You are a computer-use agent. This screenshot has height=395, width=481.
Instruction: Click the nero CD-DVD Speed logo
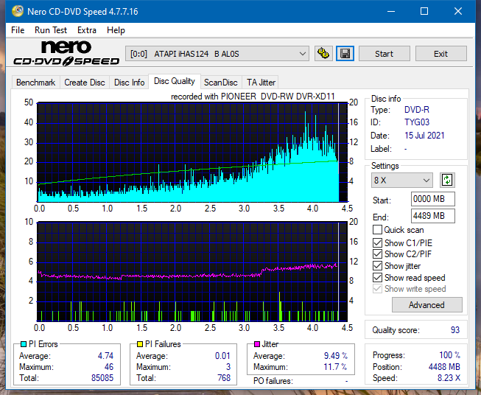pos(66,53)
